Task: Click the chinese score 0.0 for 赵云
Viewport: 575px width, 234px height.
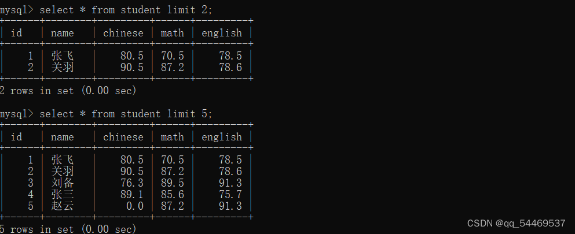Action: click(x=134, y=206)
